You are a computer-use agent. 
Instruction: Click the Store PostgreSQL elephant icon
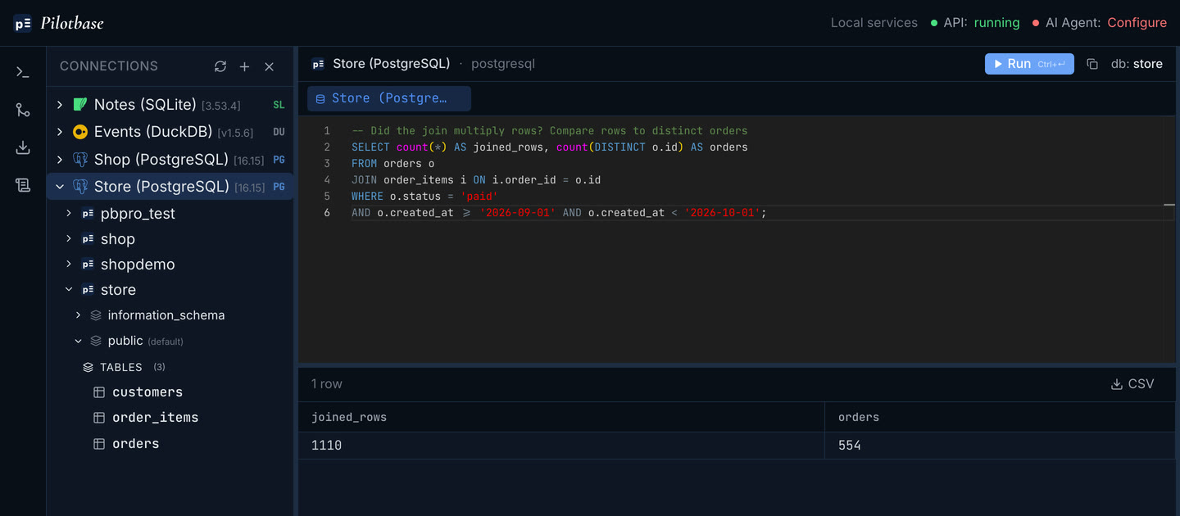pos(80,186)
